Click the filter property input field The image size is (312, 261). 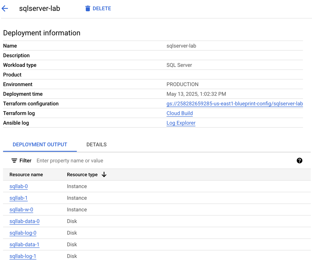click(82, 160)
